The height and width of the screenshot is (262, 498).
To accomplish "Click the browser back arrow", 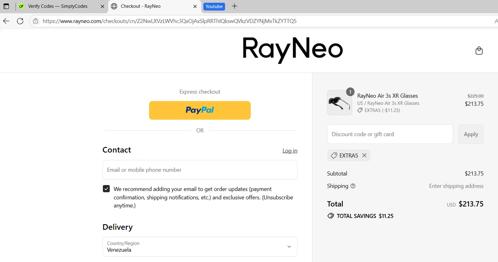I will (6, 21).
